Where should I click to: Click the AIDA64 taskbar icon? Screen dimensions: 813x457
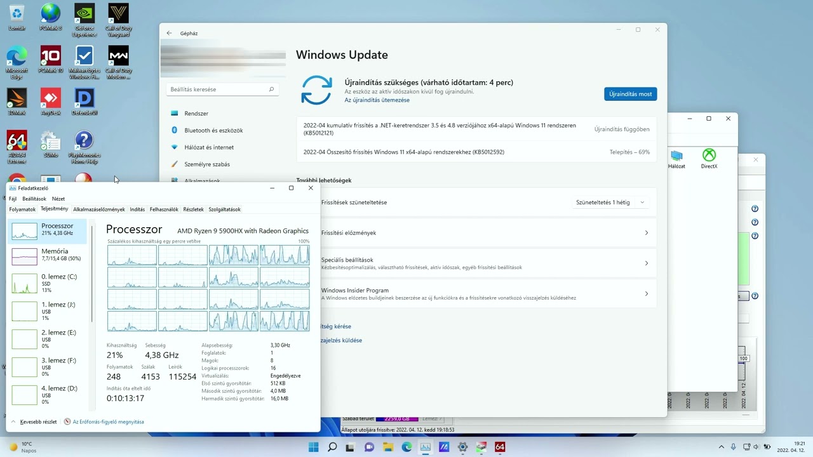point(500,447)
